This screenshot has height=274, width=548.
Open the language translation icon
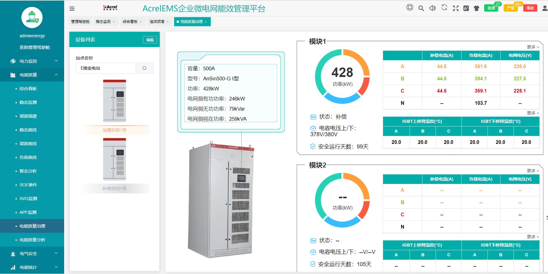pos(466,8)
